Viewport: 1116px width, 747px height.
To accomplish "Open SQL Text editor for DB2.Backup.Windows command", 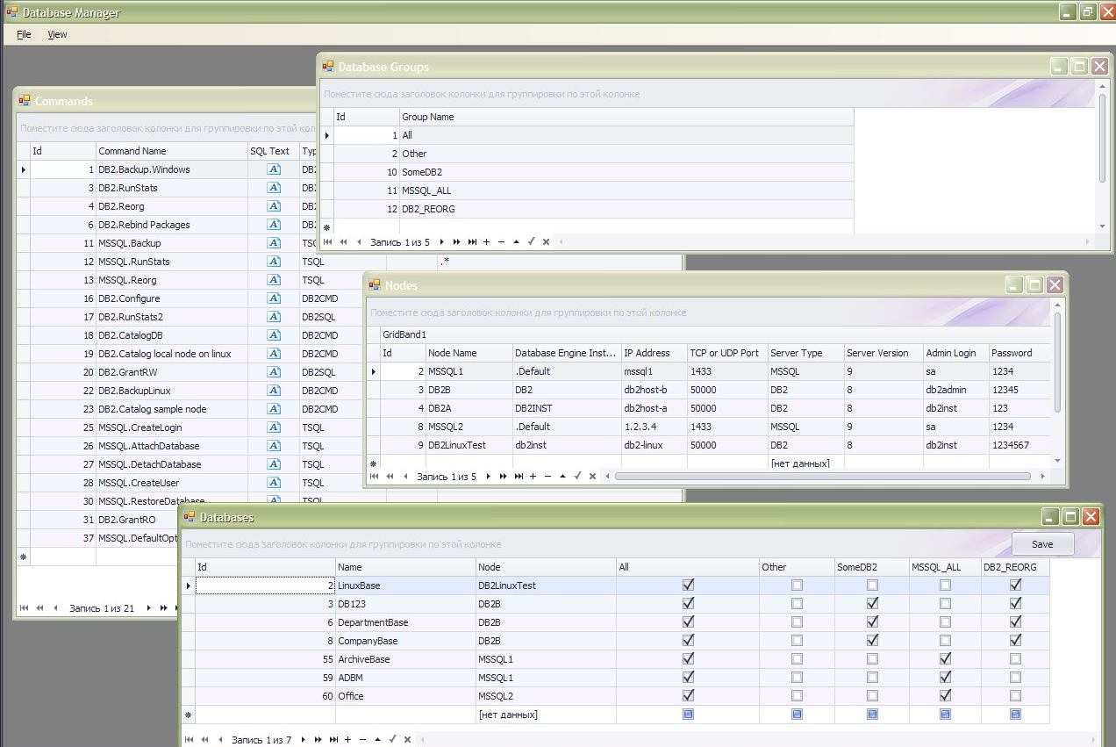I will pos(274,169).
